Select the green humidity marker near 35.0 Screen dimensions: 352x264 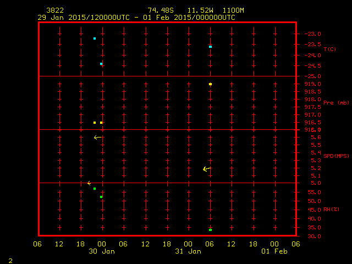coord(210,229)
